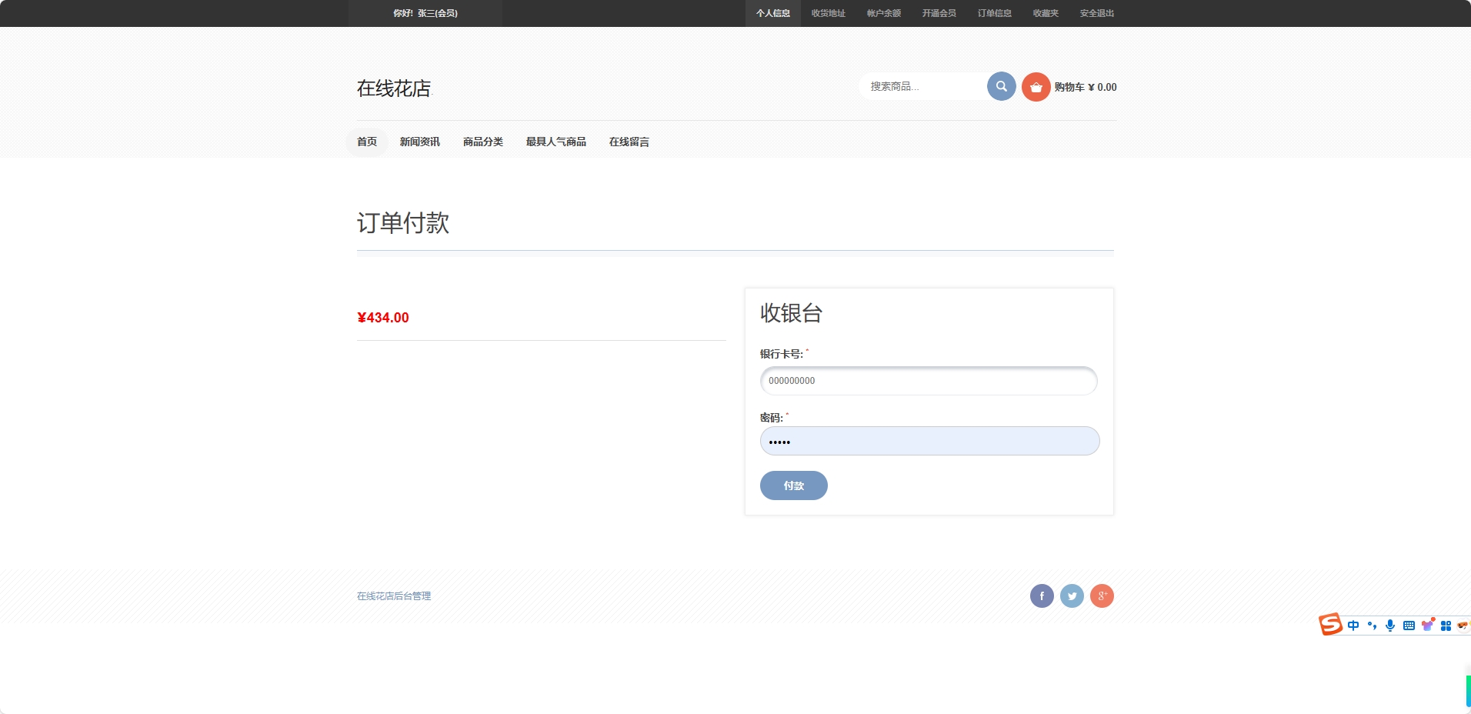Click the Twitter icon in the footer
Image resolution: width=1471 pixels, height=714 pixels.
[1072, 596]
